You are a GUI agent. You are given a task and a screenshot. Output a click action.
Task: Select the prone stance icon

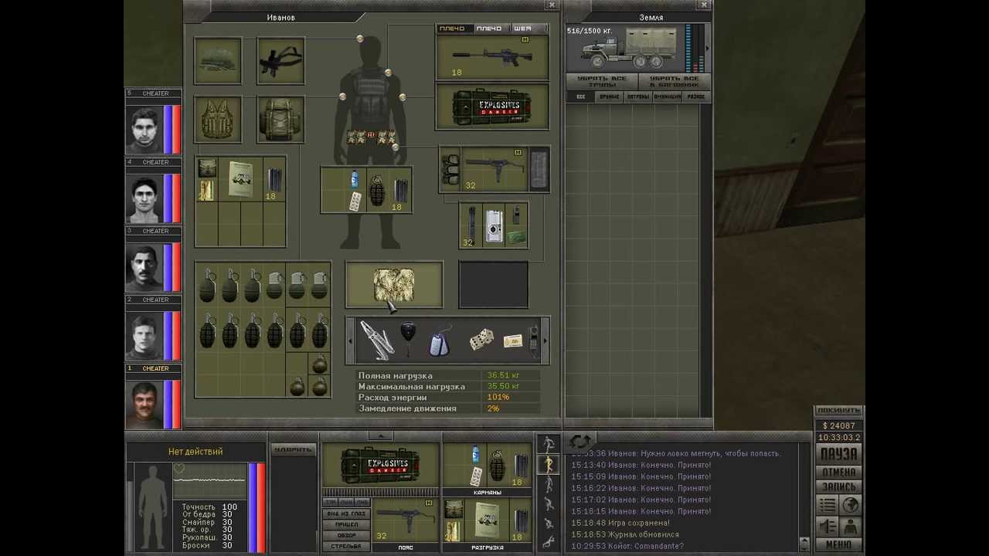[x=549, y=542]
